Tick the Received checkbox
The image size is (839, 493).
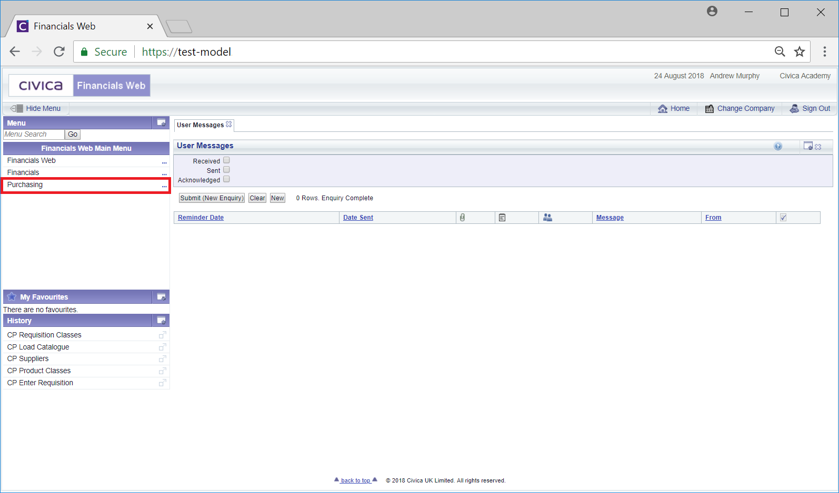pos(226,160)
